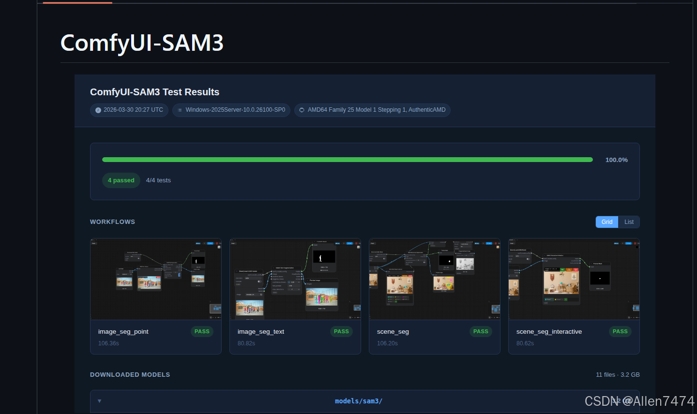697x414 pixels.
Task: Open the image_seg_text workflow thumbnail
Action: coord(295,279)
